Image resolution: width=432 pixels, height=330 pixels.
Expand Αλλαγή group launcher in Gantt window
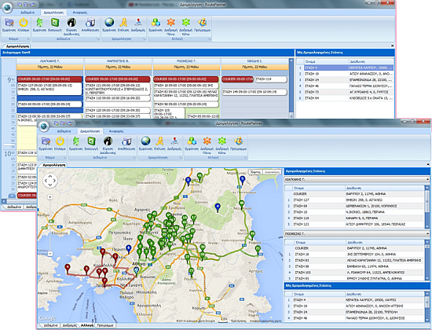pos(209,39)
